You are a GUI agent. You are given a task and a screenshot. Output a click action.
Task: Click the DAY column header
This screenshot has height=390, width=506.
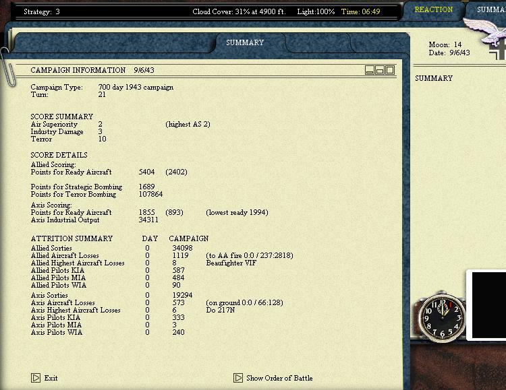(150, 238)
